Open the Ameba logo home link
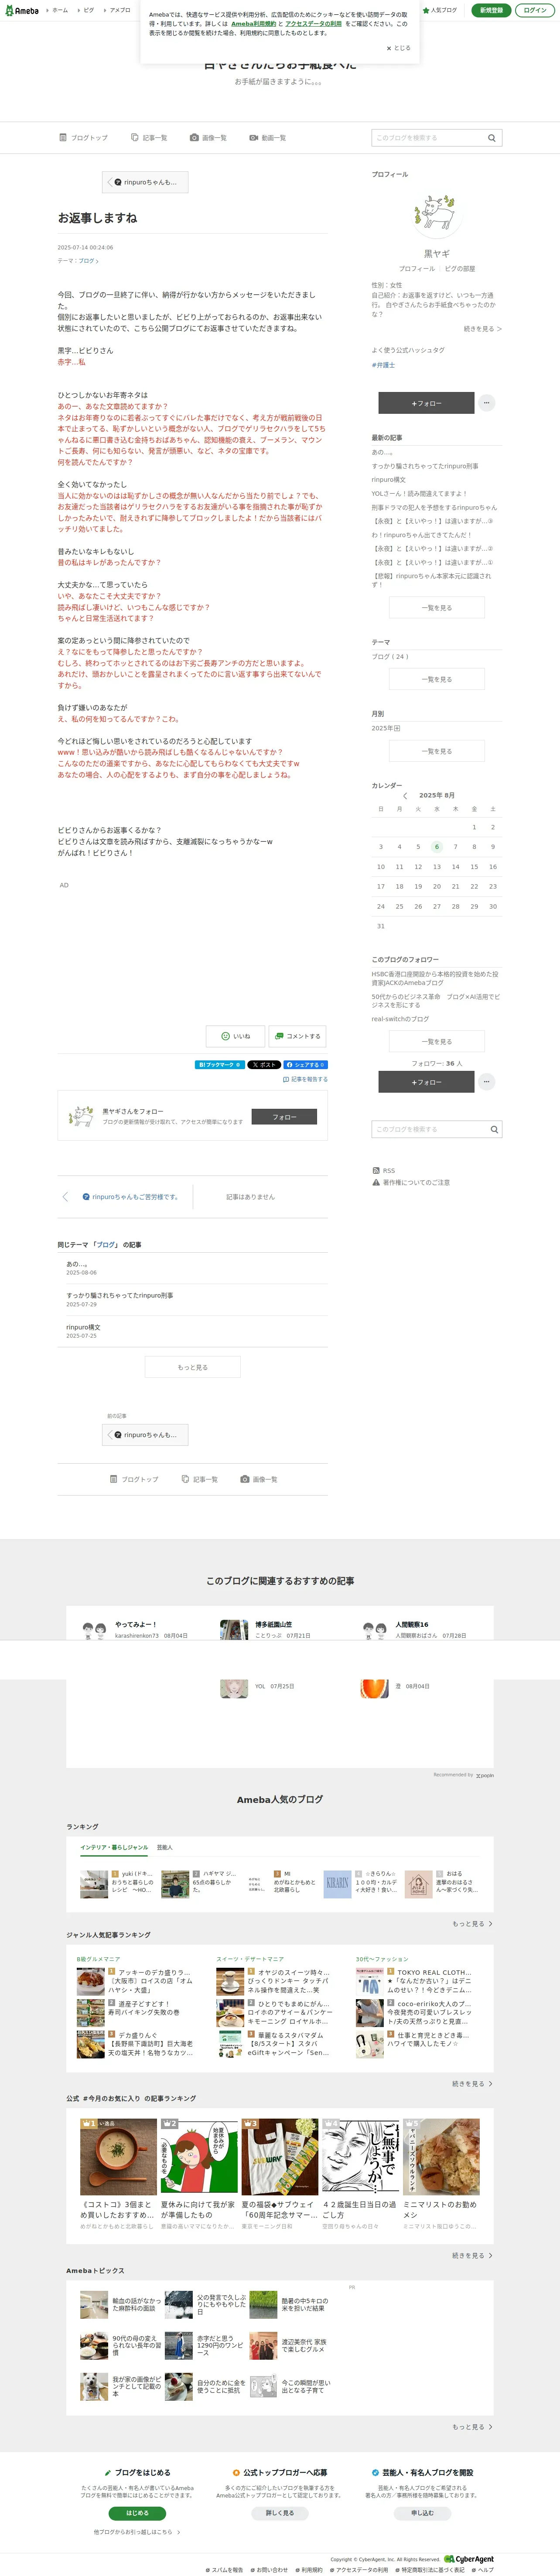 point(21,10)
